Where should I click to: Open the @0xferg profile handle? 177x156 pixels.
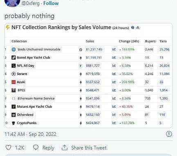click(x=31, y=3)
